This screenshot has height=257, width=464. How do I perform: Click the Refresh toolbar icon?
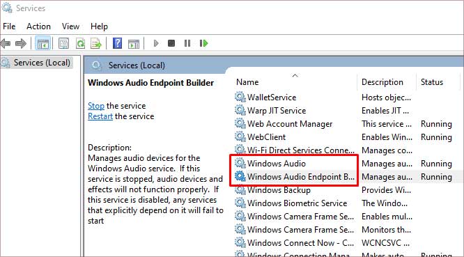pos(80,43)
